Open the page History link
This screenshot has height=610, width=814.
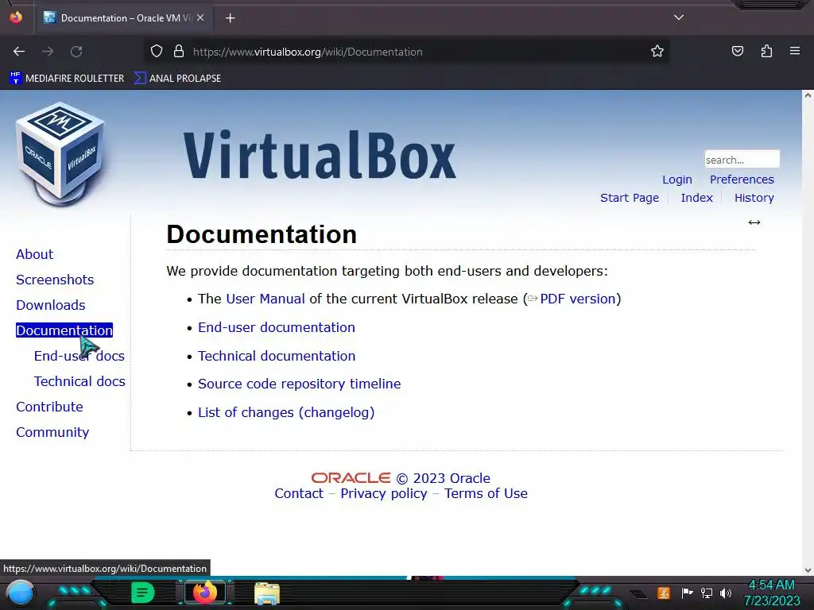coord(754,198)
